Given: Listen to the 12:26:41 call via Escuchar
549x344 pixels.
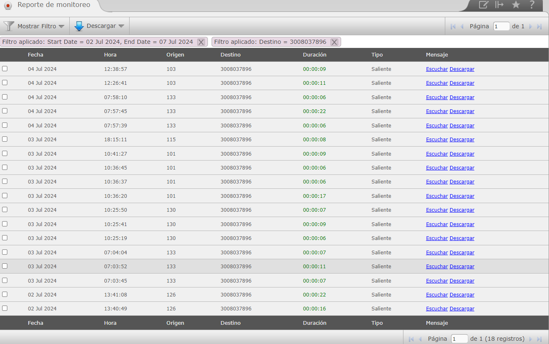Looking at the screenshot, I should [437, 83].
